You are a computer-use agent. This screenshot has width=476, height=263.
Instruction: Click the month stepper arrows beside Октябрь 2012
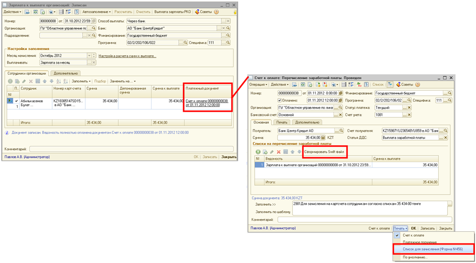[x=94, y=56]
